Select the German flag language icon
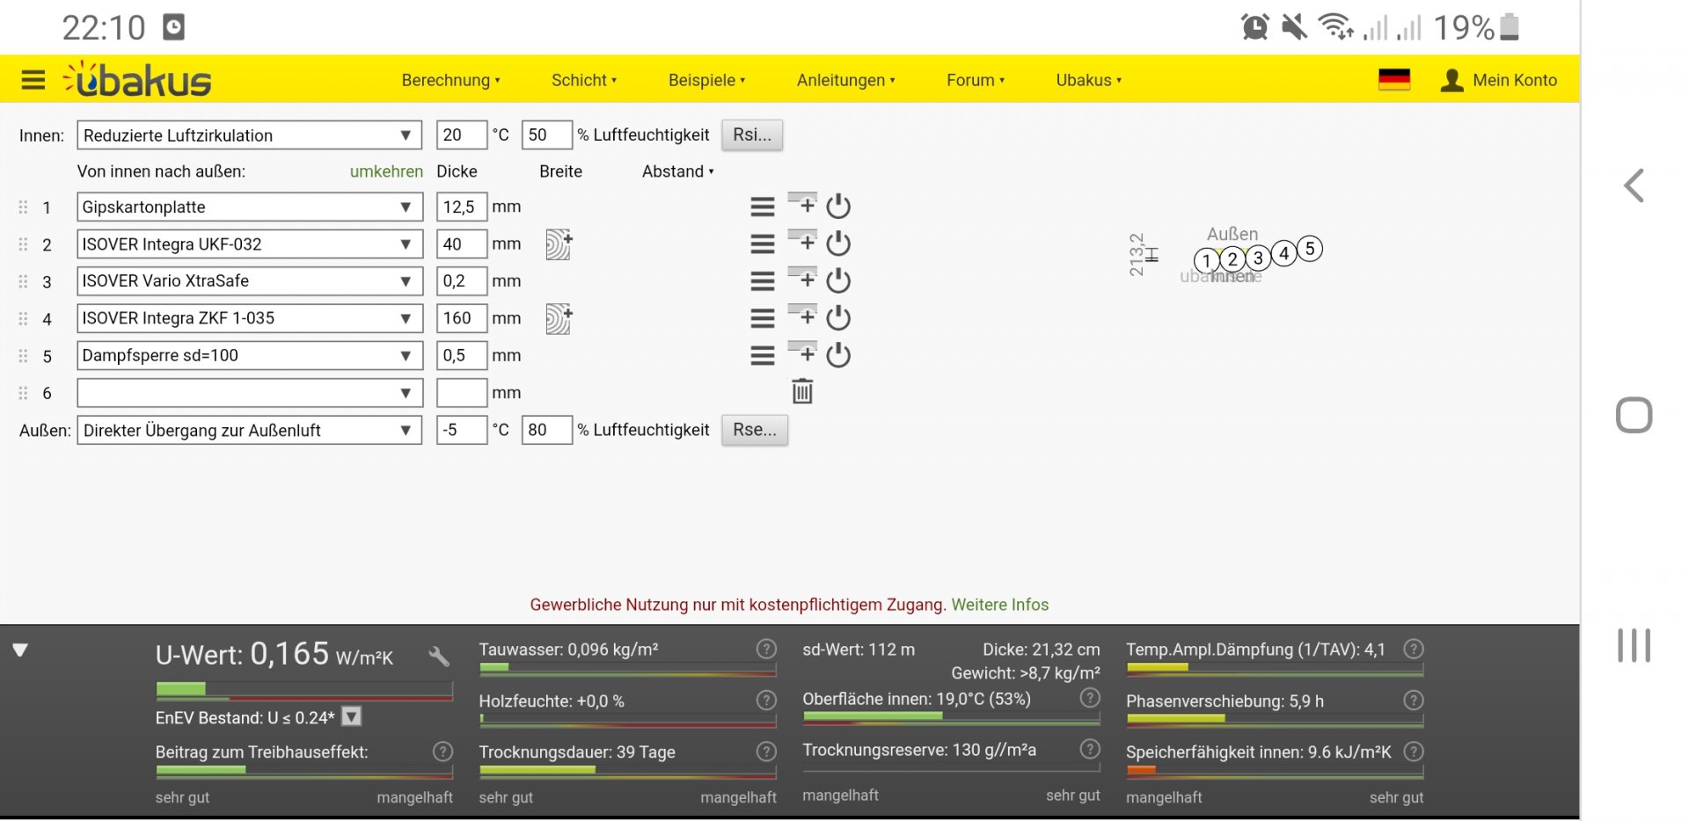 pos(1393,80)
